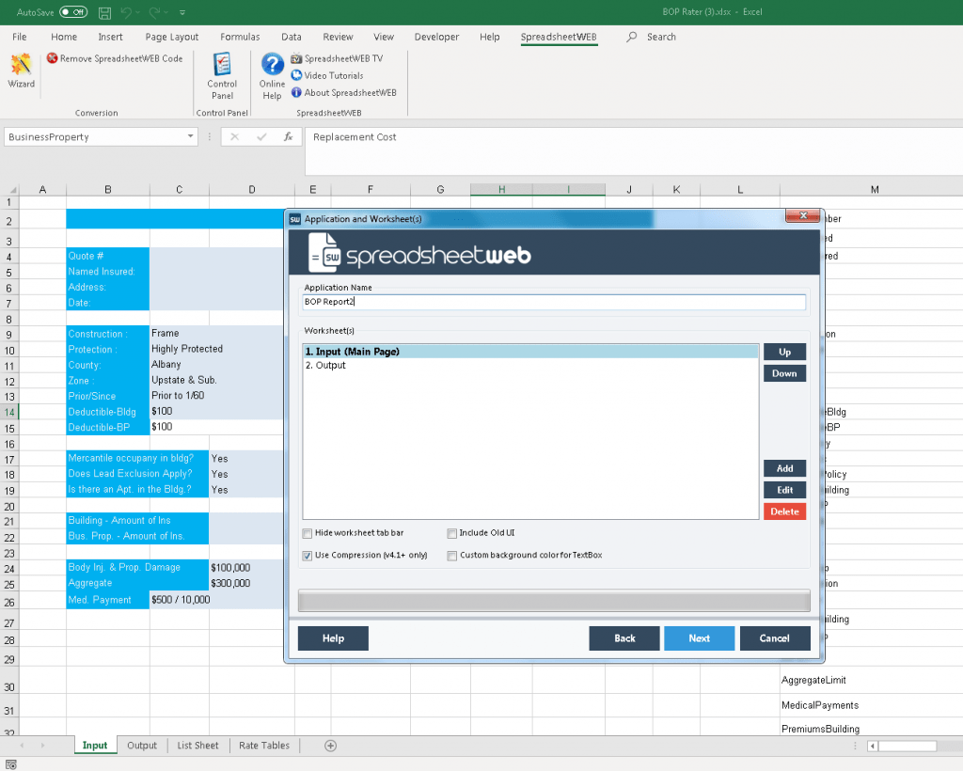Launch the SpreadsheetWEB Wizard
Image resolution: width=963 pixels, height=771 pixels.
click(x=21, y=71)
